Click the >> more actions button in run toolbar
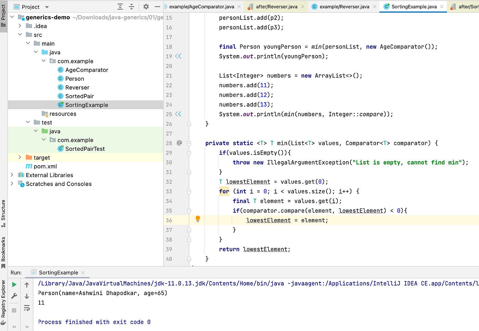This screenshot has width=479, height=331. [14, 327]
